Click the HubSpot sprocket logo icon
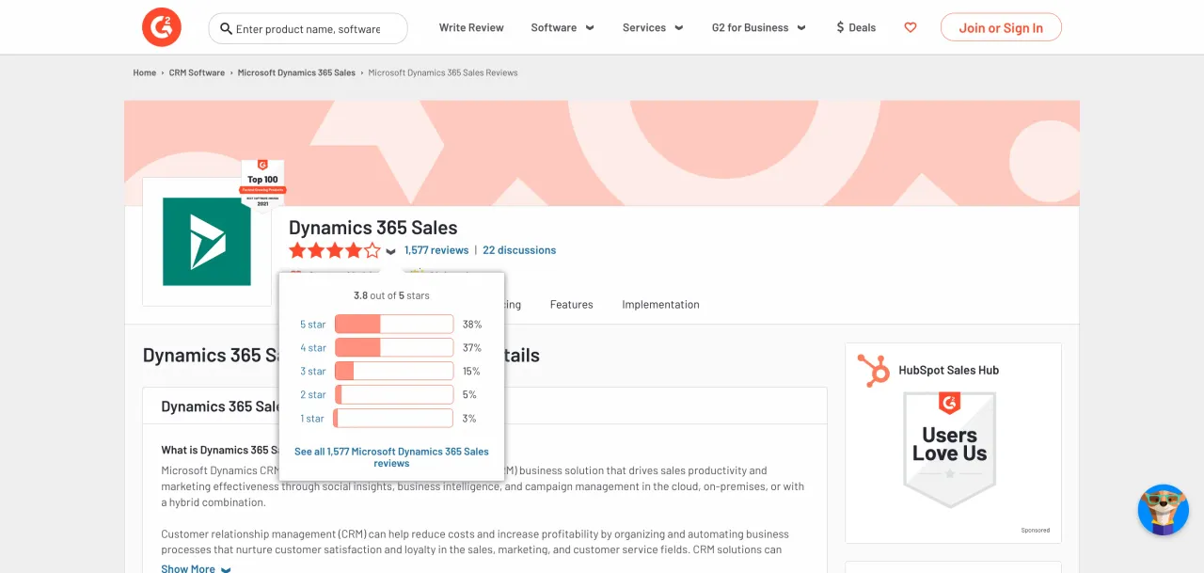1204x573 pixels. 874,371
